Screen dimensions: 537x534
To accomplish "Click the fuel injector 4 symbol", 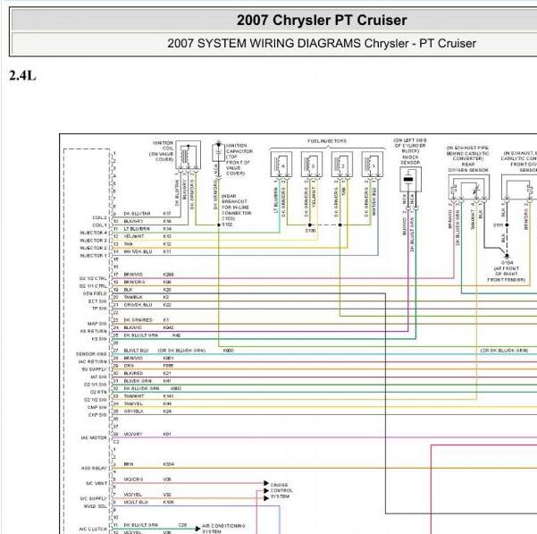I will [x=281, y=165].
